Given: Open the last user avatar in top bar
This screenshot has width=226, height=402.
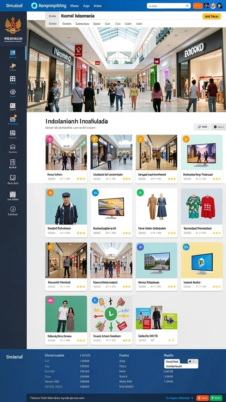Looking at the screenshot, I should (x=220, y=5).
